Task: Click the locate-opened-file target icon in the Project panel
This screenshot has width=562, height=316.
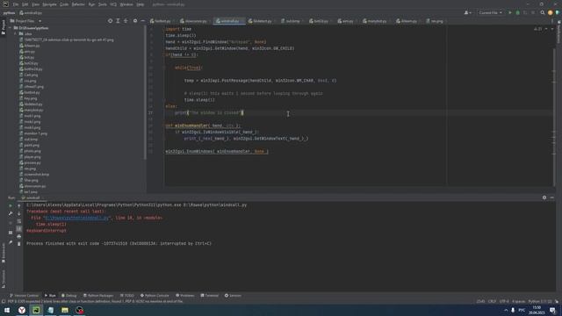Action: coord(110,21)
